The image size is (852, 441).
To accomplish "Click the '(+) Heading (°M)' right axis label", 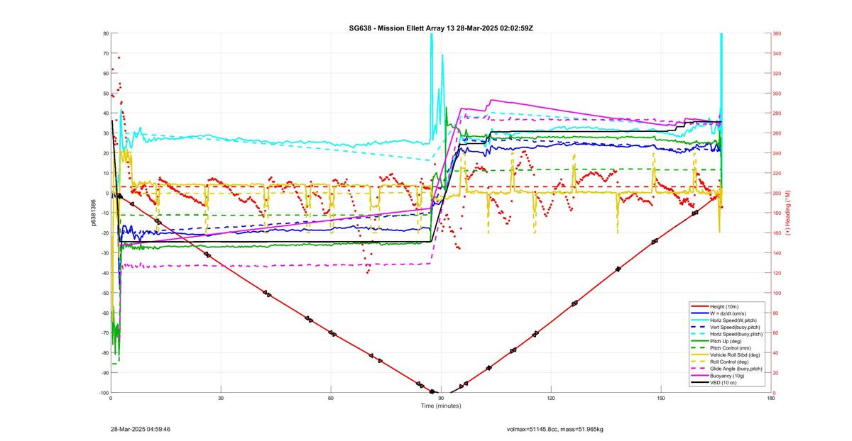I will click(x=788, y=213).
